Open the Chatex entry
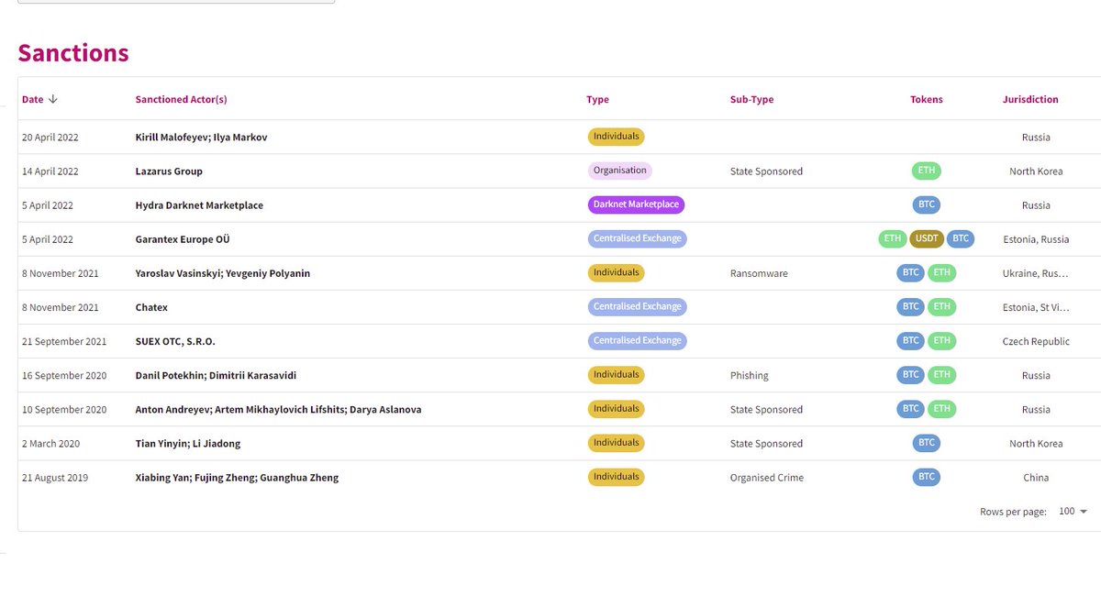1101x596 pixels. point(151,307)
